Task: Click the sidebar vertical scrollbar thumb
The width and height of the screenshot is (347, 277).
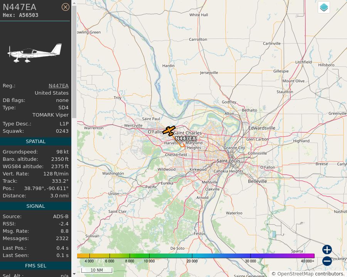Action: point(74,62)
